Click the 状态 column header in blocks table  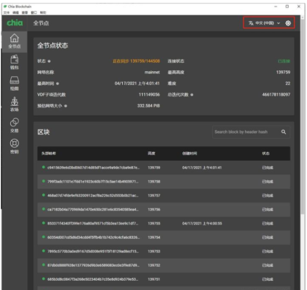coord(266,153)
